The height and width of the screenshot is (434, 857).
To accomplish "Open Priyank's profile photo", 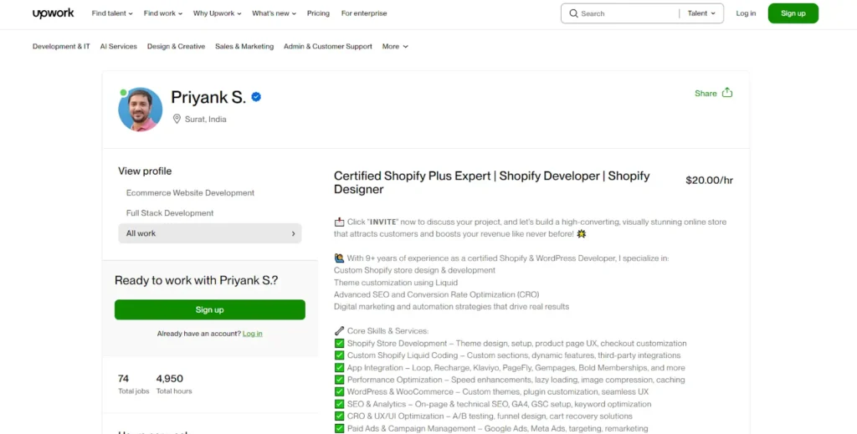I will (141, 110).
